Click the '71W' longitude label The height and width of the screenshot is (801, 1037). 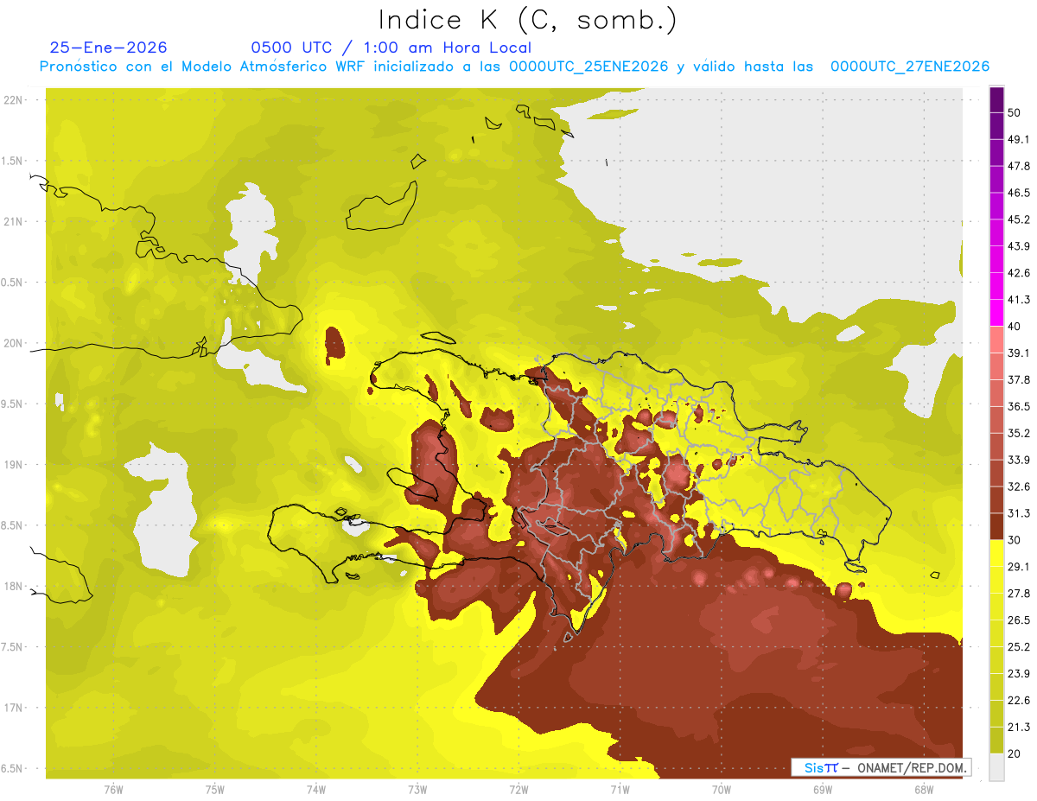pos(620,790)
